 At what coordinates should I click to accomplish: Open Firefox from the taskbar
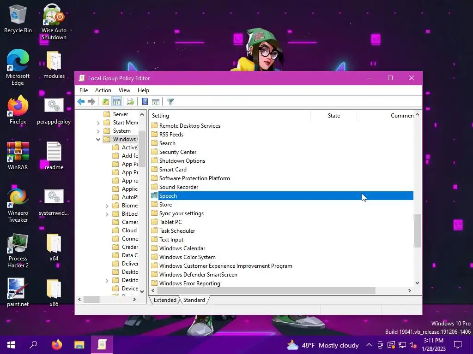pos(56,345)
